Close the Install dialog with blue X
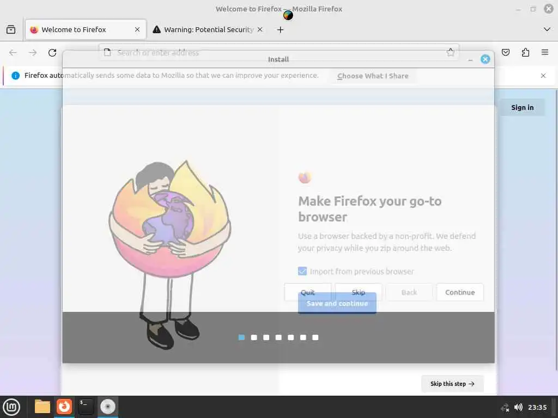 click(x=485, y=59)
